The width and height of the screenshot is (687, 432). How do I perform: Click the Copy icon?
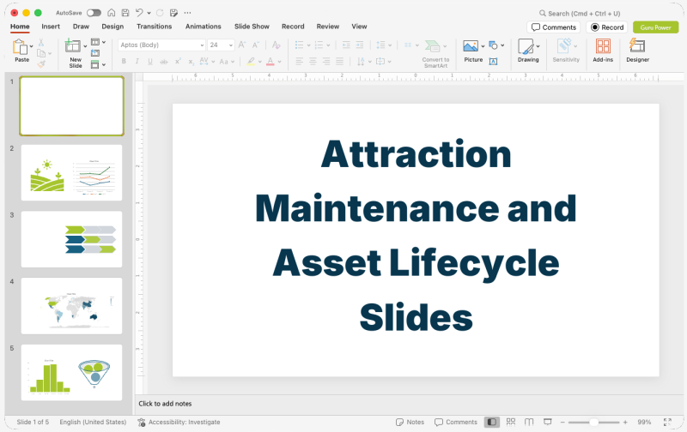click(41, 53)
